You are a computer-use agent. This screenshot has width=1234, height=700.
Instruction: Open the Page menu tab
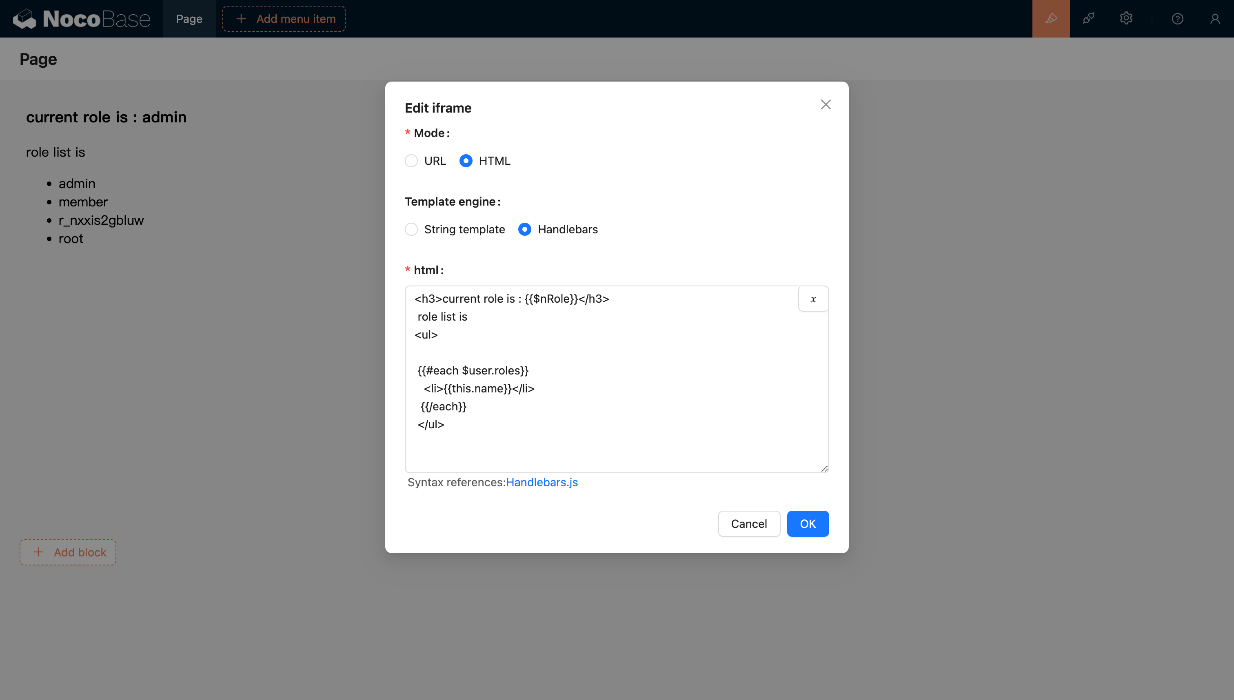click(189, 19)
